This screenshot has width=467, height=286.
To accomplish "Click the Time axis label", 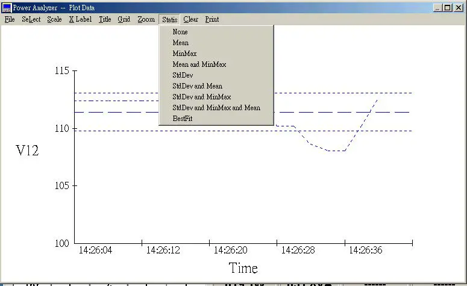I will (243, 268).
